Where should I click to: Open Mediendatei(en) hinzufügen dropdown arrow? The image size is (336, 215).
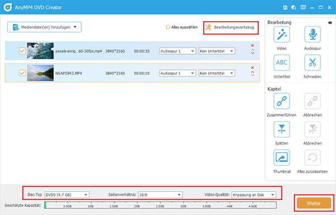[x=75, y=27]
